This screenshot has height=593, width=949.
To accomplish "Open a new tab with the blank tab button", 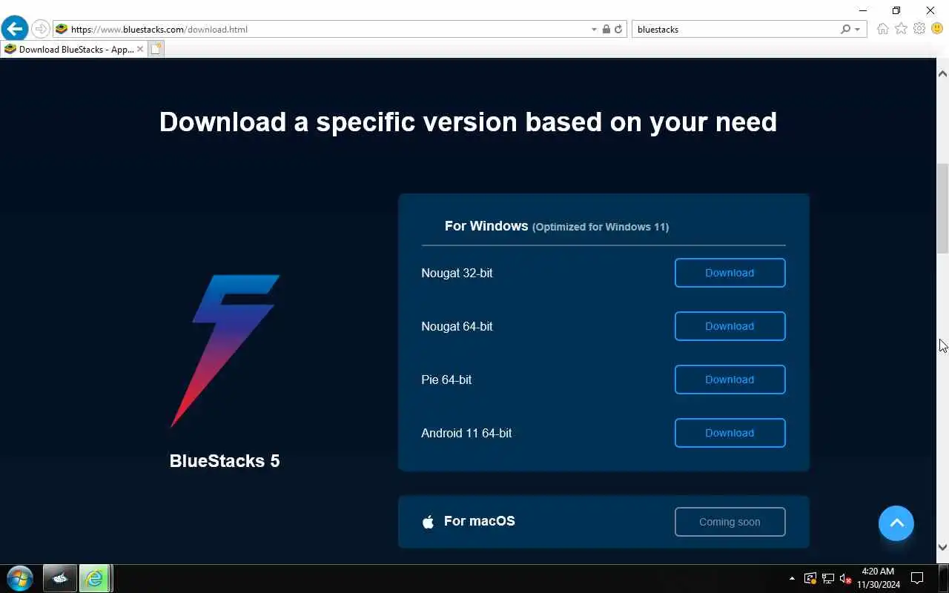I will [x=156, y=49].
